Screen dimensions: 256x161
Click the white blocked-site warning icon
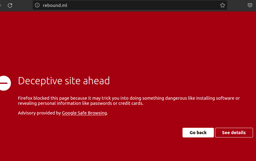pos(5,83)
